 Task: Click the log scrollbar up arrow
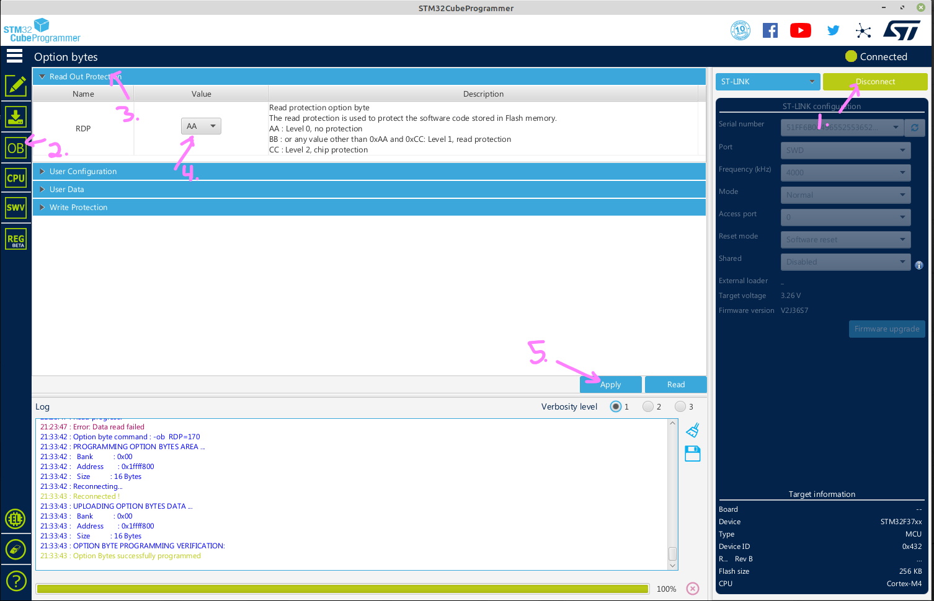[672, 423]
